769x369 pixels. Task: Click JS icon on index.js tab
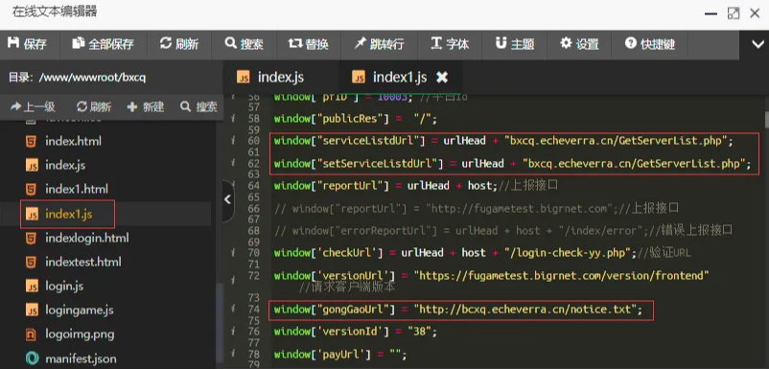point(243,78)
